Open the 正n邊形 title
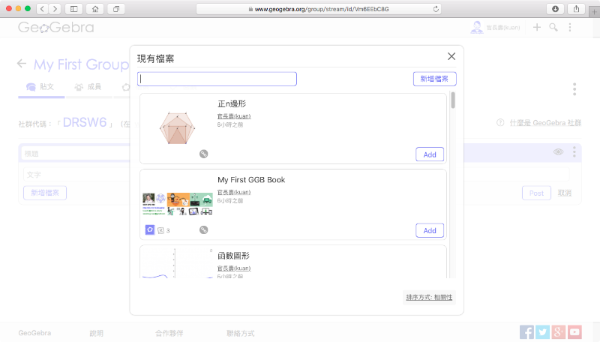 (x=232, y=103)
